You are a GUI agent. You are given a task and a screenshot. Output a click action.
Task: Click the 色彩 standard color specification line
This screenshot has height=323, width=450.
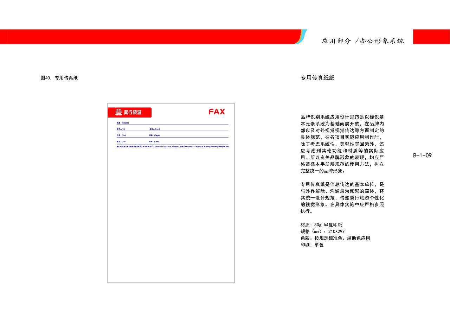coord(336,237)
